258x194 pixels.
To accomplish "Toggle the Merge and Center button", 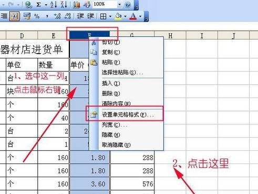I will pyautogui.click(x=14, y=16).
